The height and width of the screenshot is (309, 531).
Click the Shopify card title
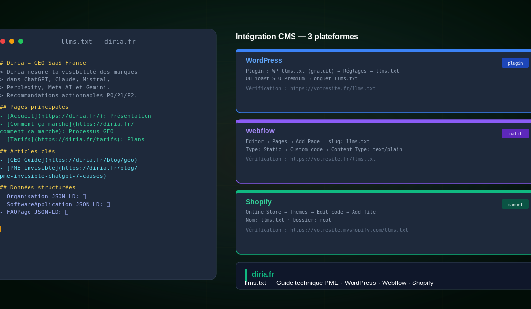point(259,202)
